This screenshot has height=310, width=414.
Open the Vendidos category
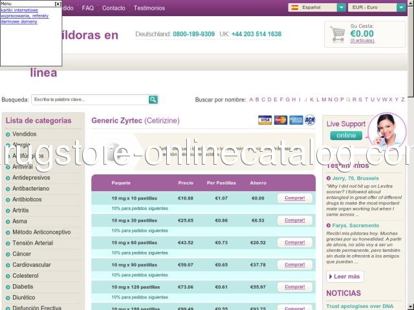(x=25, y=134)
